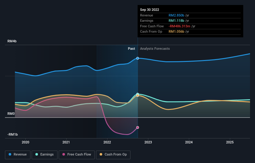Click the orange Cash From Op data point

138,95
